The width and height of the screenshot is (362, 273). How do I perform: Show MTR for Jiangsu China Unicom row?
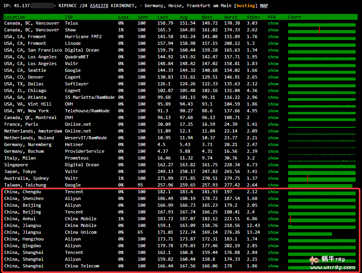click(x=273, y=232)
